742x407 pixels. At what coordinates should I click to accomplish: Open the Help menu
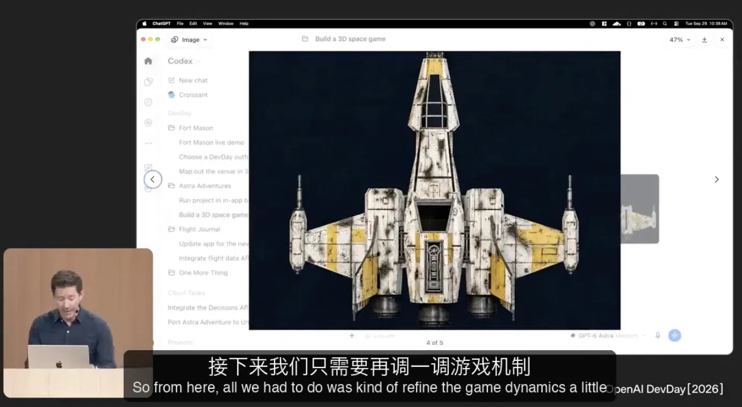click(244, 24)
